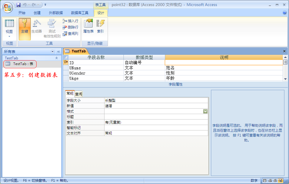This screenshot has width=289, height=184.
Task: Click the 姓名 description cell
Action: (x=224, y=68)
